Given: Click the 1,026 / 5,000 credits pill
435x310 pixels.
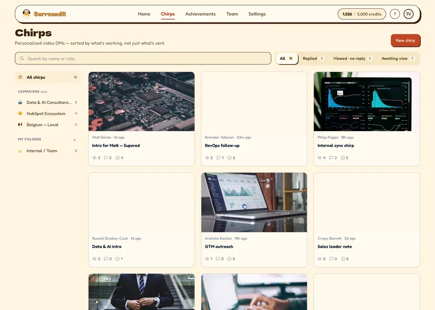Looking at the screenshot, I should tap(362, 14).
